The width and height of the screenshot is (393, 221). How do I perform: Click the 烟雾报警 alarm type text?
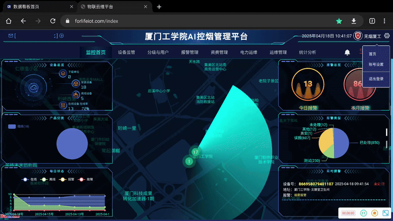[x=300, y=195]
